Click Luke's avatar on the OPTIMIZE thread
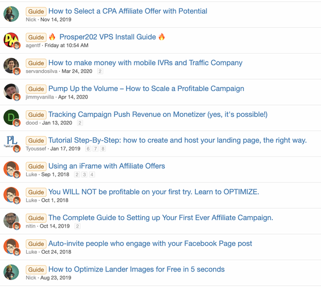 point(11,194)
